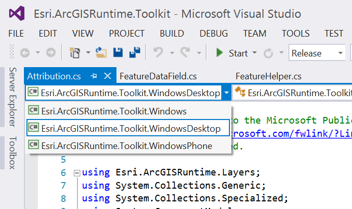Expand the Refresh icon dropdown arrow

coord(281,53)
